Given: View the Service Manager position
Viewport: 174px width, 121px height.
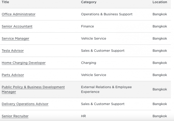Looking at the screenshot, I should click(x=15, y=39).
